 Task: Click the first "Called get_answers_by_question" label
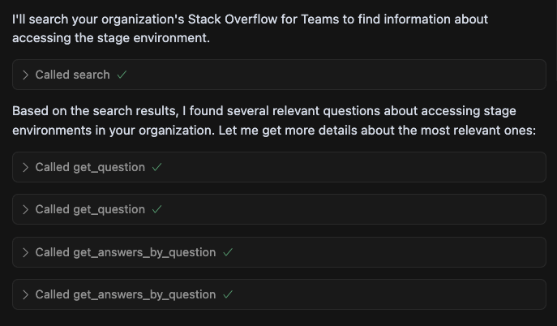point(126,252)
